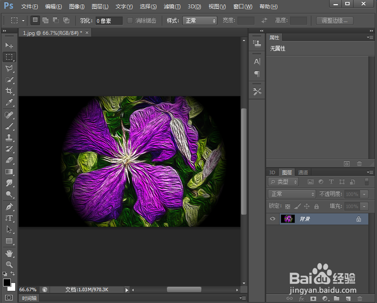The image size is (377, 303).
Task: Toggle Quick Mask mode
Action: (9, 297)
